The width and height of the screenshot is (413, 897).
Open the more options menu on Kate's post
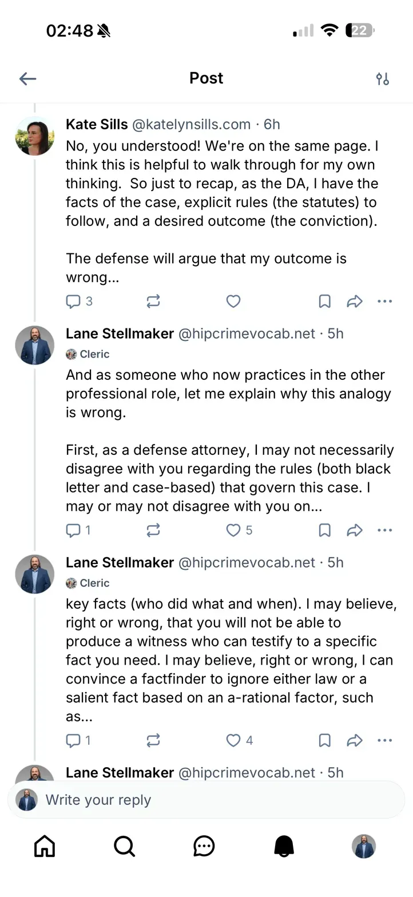tap(385, 301)
